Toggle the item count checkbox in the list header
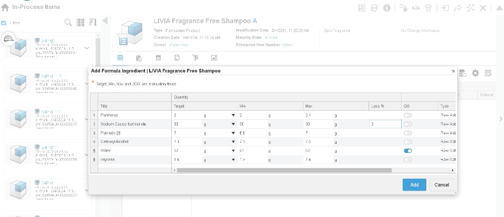The height and width of the screenshot is (217, 504). coord(4,23)
